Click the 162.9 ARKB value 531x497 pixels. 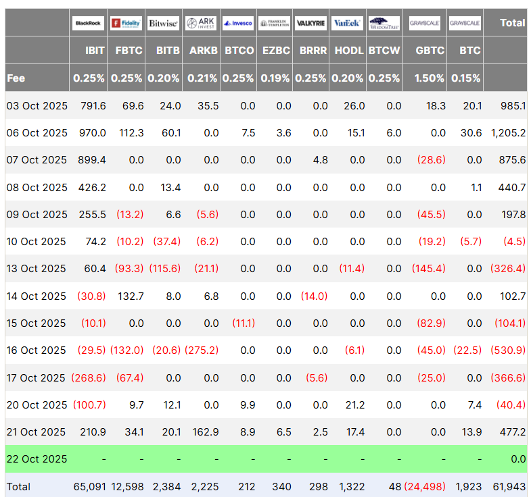[x=206, y=431]
